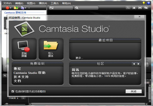The image size is (153, 106).
Task: Open the 教程 tutorials link
Action: click(17, 69)
